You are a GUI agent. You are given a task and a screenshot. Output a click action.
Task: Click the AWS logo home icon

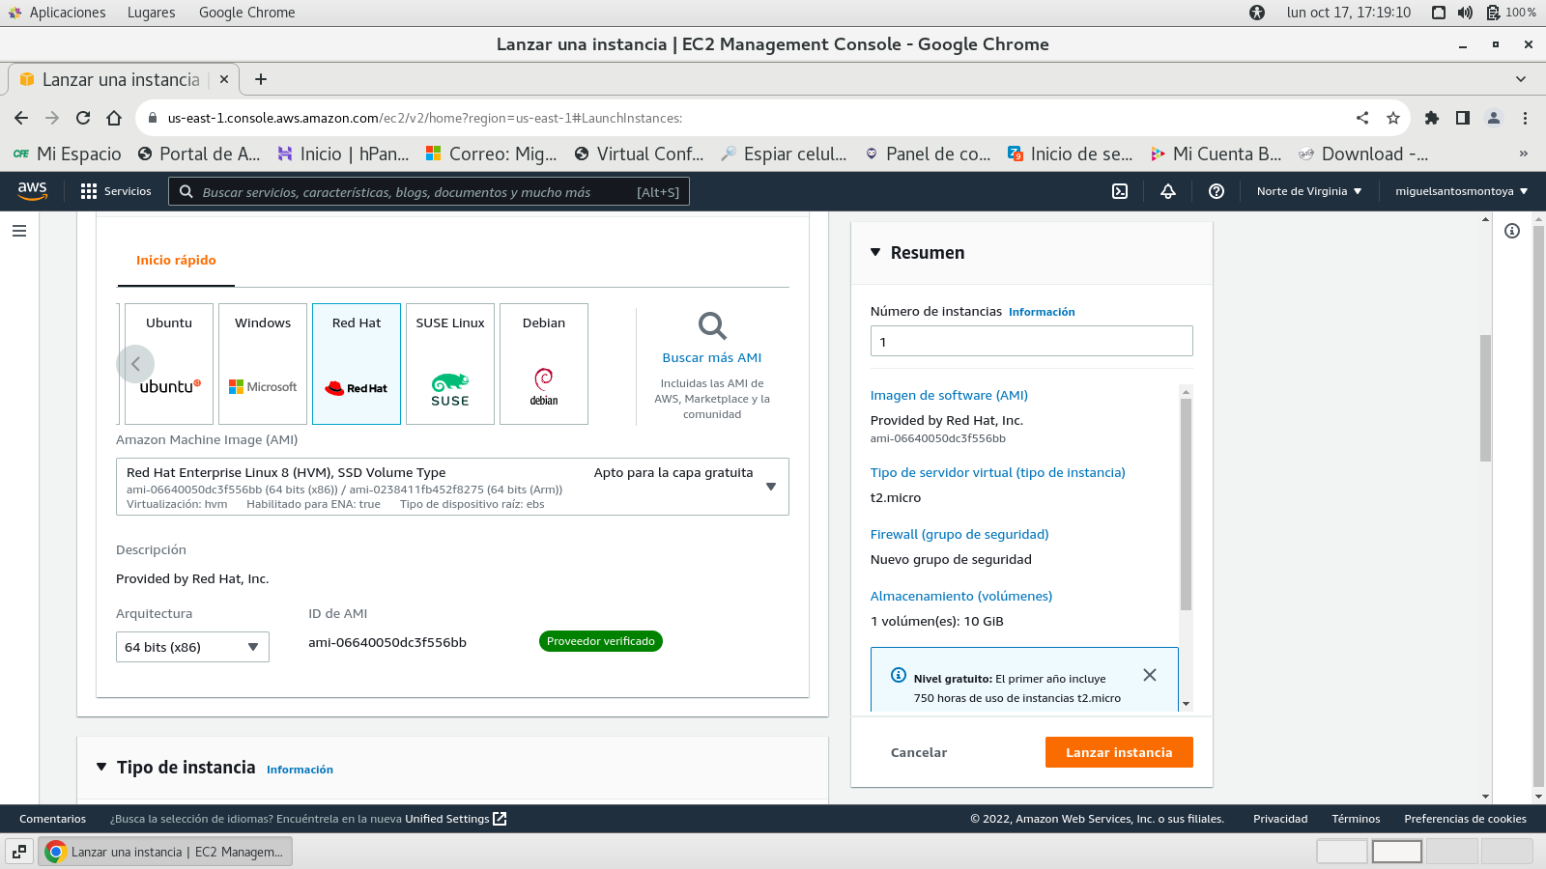click(x=33, y=191)
